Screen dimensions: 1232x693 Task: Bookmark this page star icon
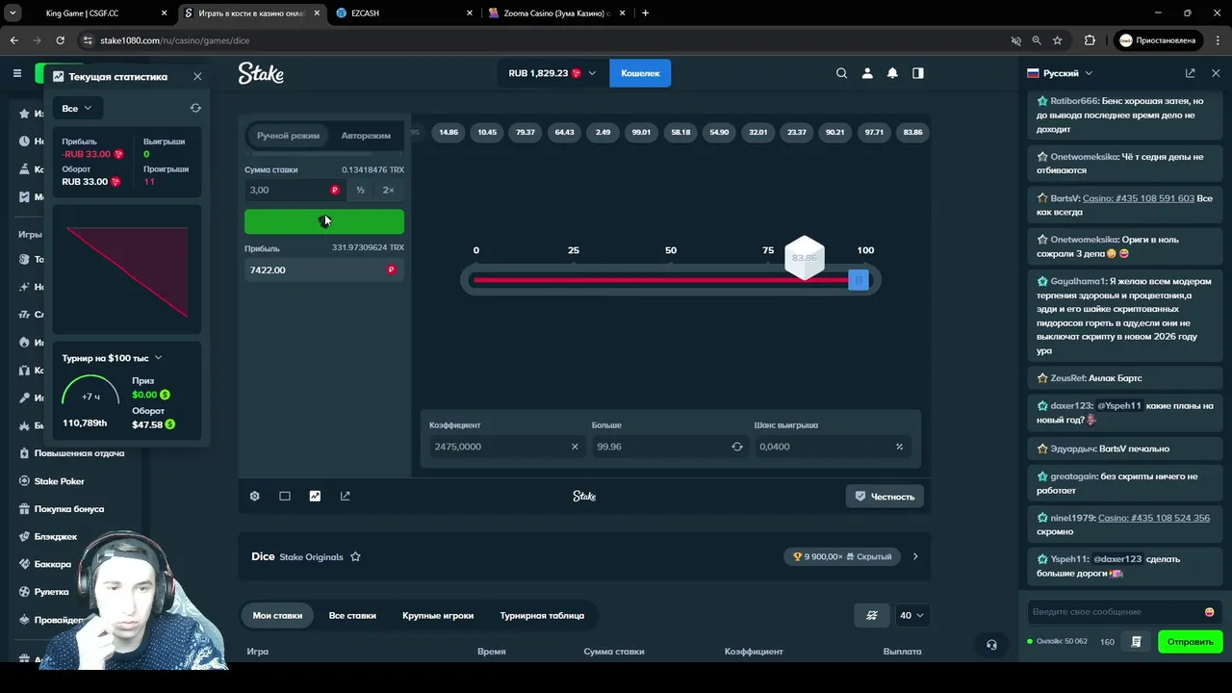1058,40
